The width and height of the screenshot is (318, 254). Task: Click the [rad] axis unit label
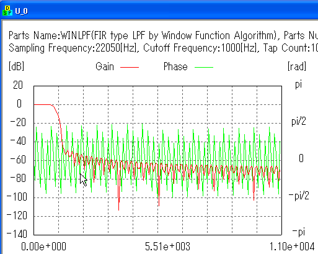point(297,66)
